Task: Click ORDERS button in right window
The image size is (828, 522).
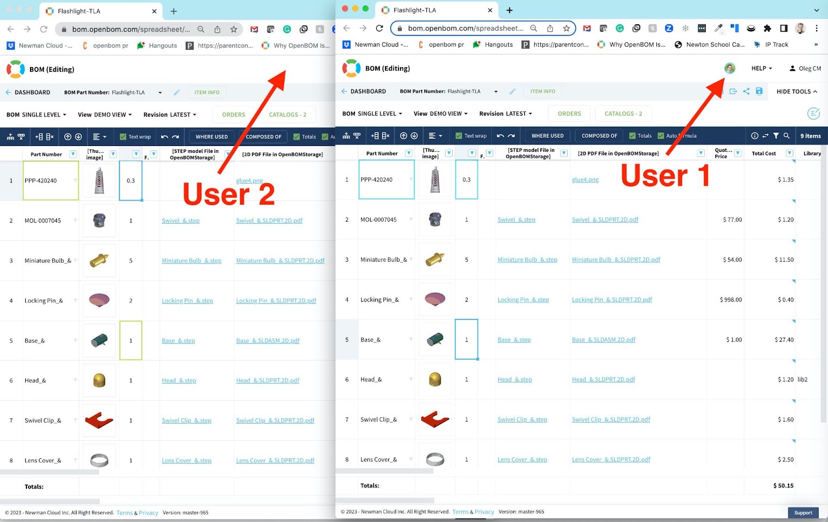Action: pos(569,113)
